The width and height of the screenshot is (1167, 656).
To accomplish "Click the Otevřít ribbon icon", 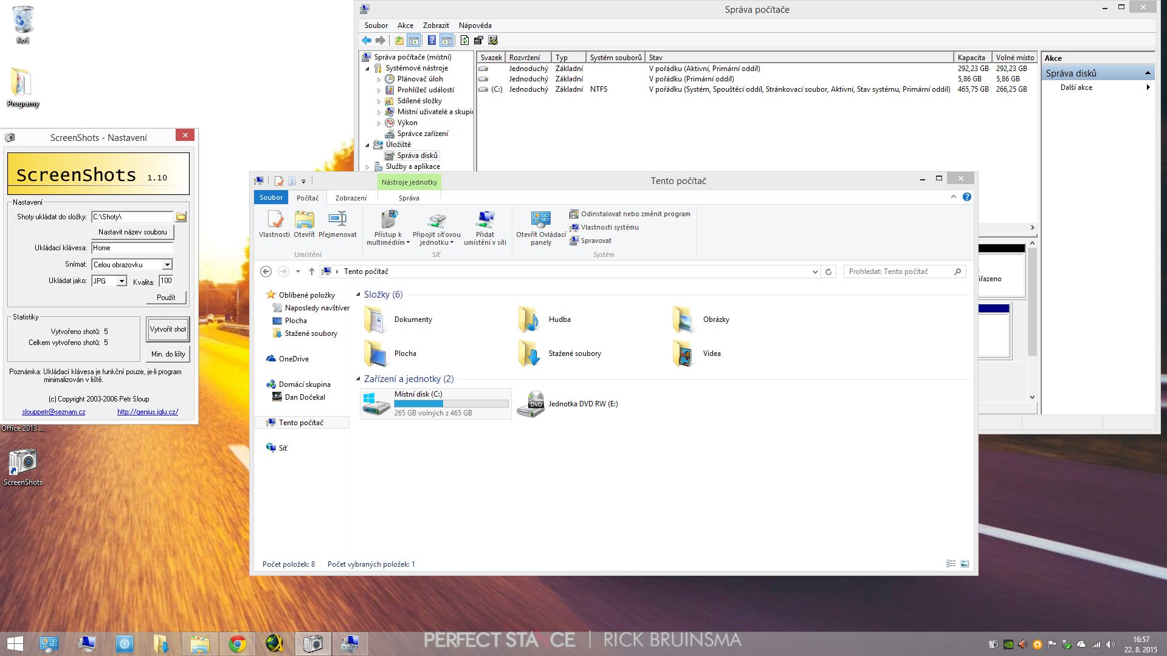I will (305, 220).
